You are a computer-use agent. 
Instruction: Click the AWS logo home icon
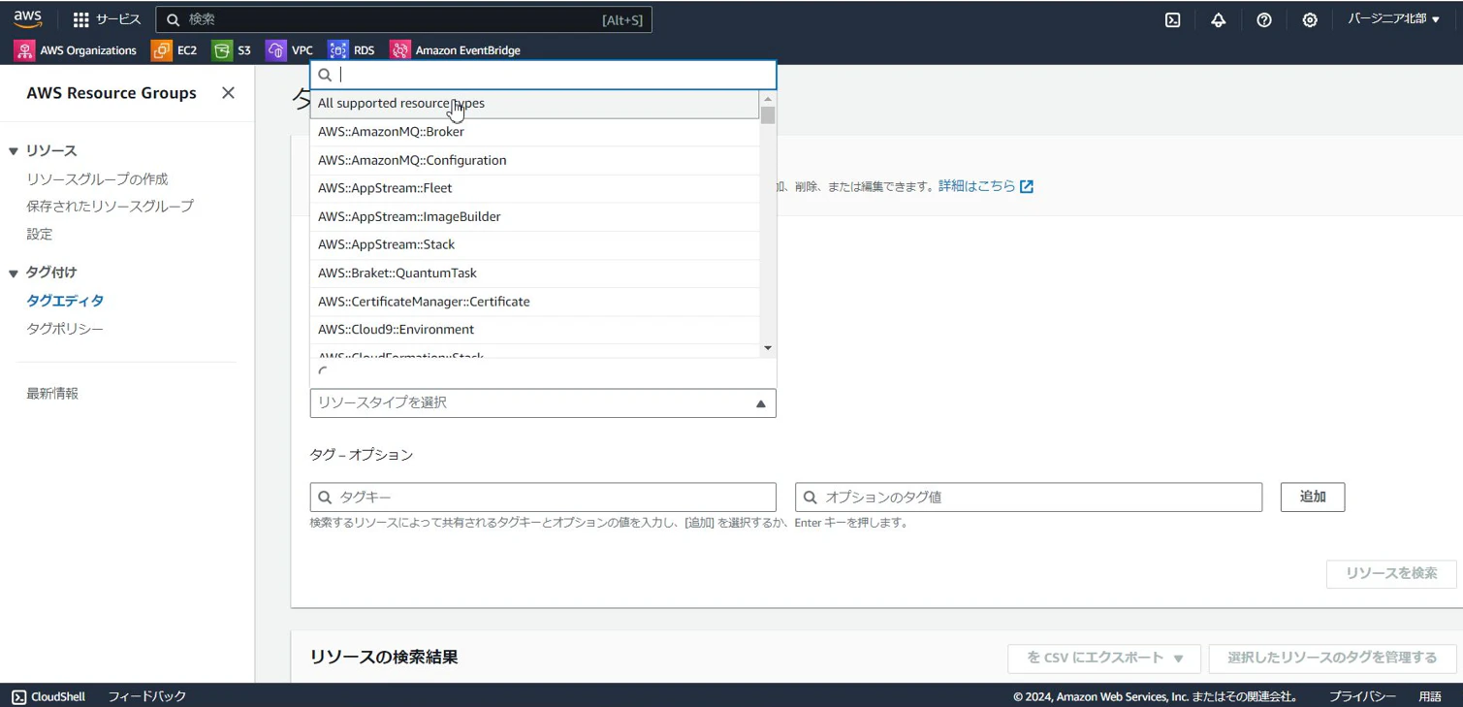(28, 19)
